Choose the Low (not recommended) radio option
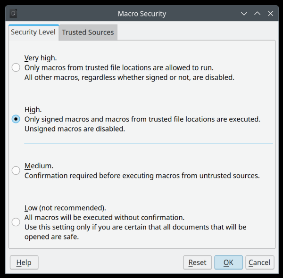 pos(16,222)
